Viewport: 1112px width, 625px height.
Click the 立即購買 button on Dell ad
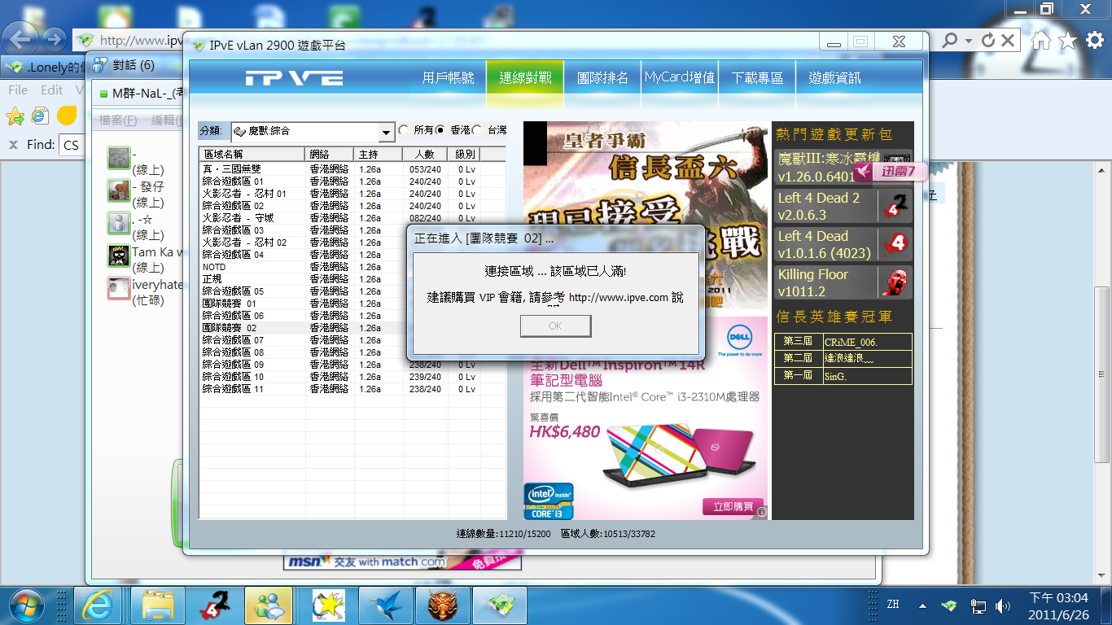[733, 506]
